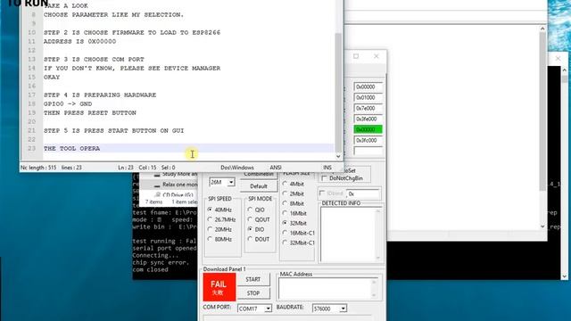Click the INS indicator in Notepad++ status bar

pyautogui.click(x=327, y=168)
